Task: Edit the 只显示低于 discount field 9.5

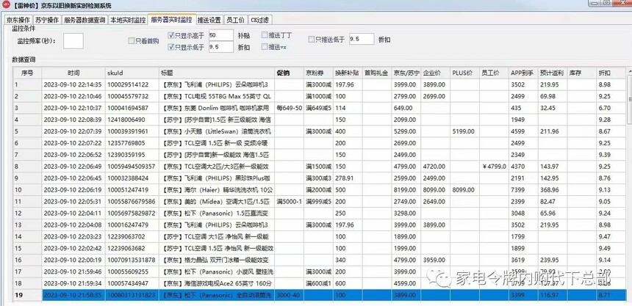Action: (x=221, y=47)
